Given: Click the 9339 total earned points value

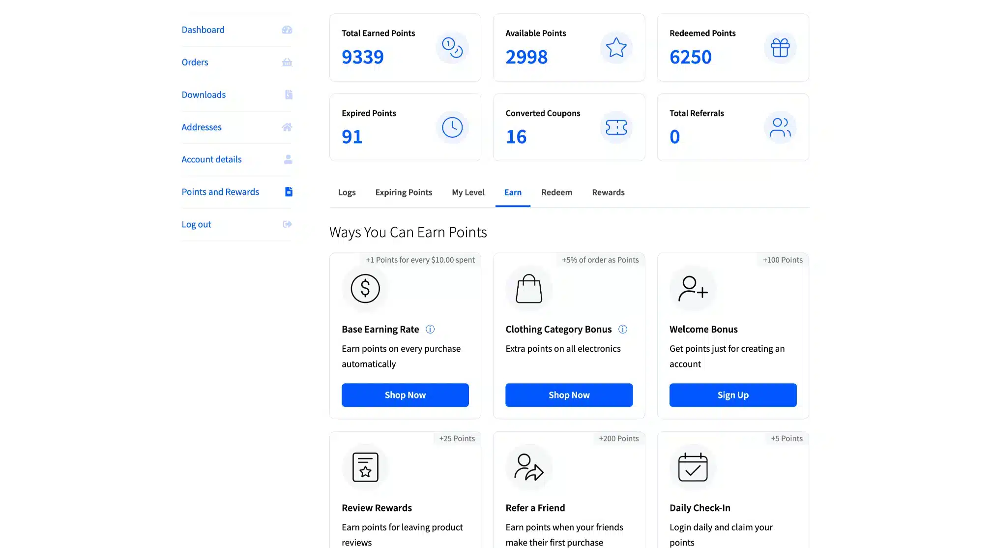Looking at the screenshot, I should click(363, 57).
